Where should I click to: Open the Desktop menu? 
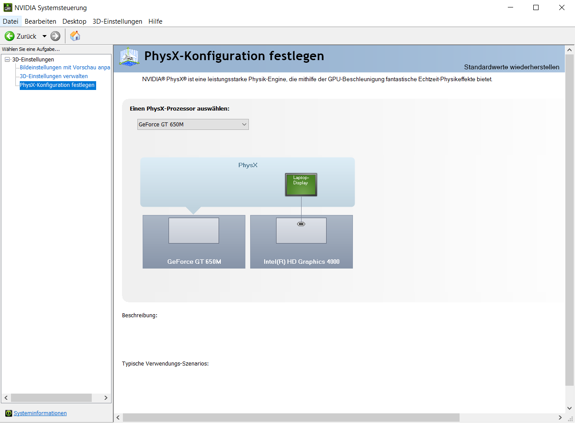pyautogui.click(x=74, y=21)
